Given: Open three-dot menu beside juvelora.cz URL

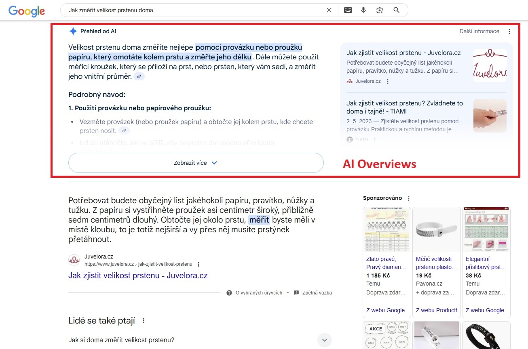Looking at the screenshot, I should (198, 264).
